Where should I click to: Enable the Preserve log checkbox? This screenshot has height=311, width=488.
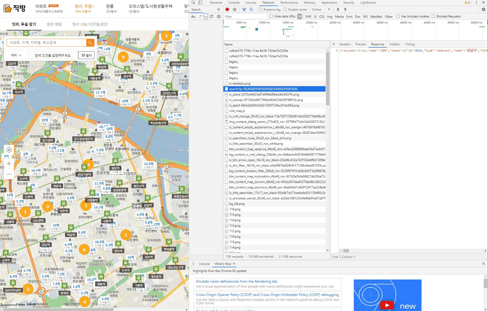click(x=261, y=9)
